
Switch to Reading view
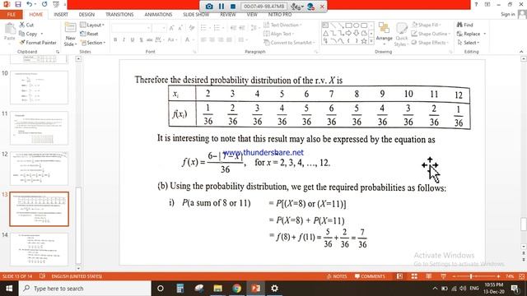[428, 276]
